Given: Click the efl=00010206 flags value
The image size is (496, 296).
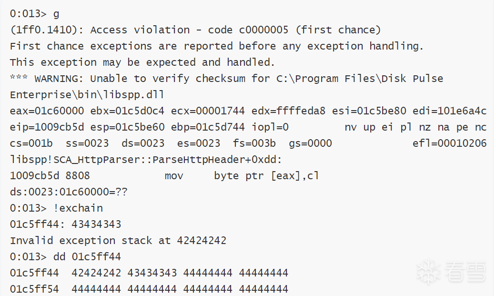Looking at the screenshot, I should point(449,143).
